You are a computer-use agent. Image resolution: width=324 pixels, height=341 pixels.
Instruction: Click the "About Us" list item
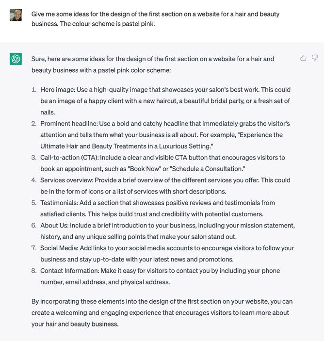point(167,231)
